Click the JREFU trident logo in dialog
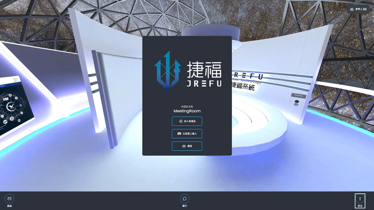Image resolution: width=374 pixels, height=210 pixels. pos(167,71)
